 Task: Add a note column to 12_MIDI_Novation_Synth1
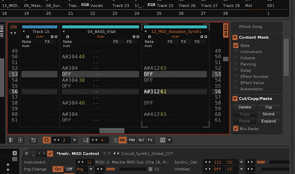click(x=149, y=37)
